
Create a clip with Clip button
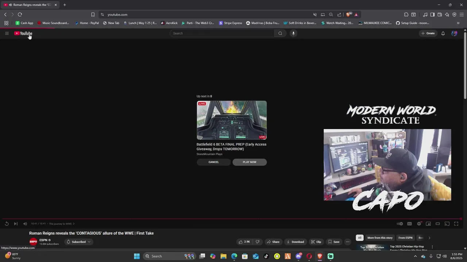[316, 242]
